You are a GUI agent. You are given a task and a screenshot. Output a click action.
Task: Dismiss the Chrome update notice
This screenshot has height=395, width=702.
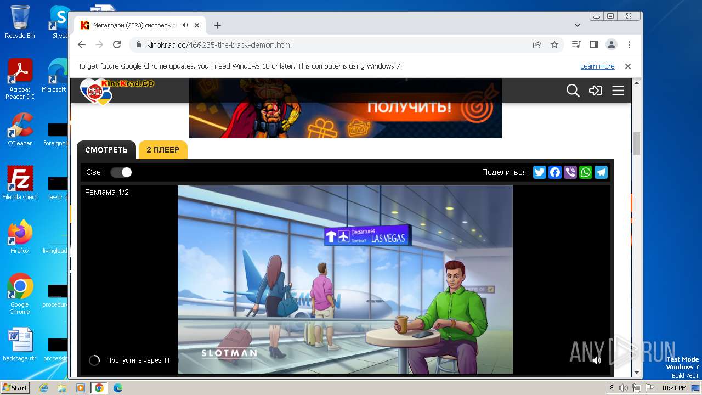628,66
